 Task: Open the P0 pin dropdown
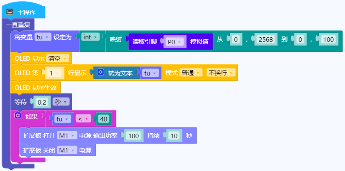(x=175, y=42)
